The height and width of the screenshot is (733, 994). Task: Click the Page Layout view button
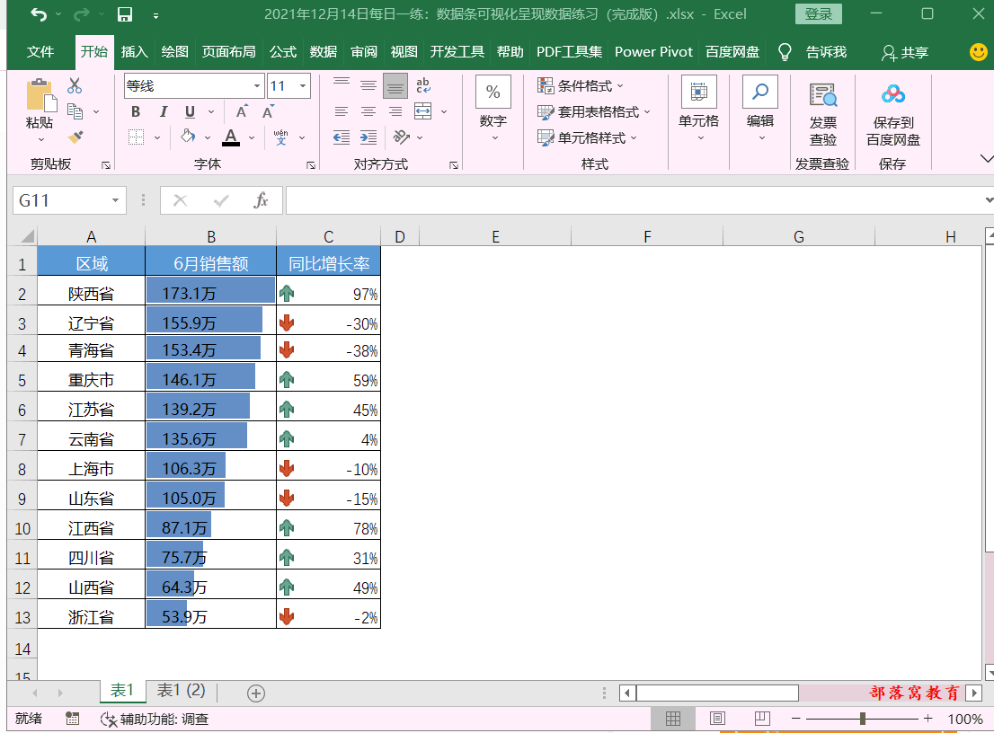pos(717,719)
